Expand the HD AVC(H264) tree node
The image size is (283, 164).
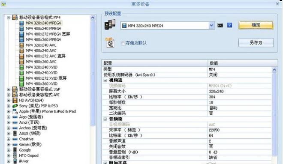pos(9,100)
